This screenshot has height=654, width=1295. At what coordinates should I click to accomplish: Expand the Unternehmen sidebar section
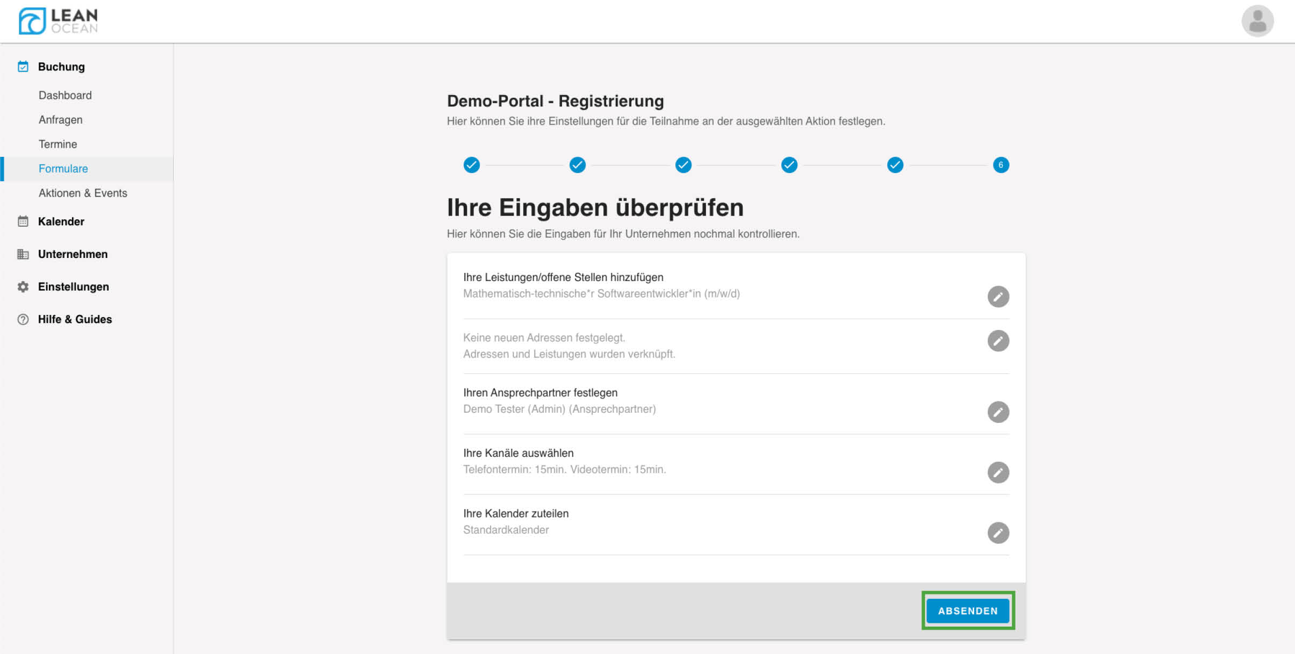click(73, 254)
